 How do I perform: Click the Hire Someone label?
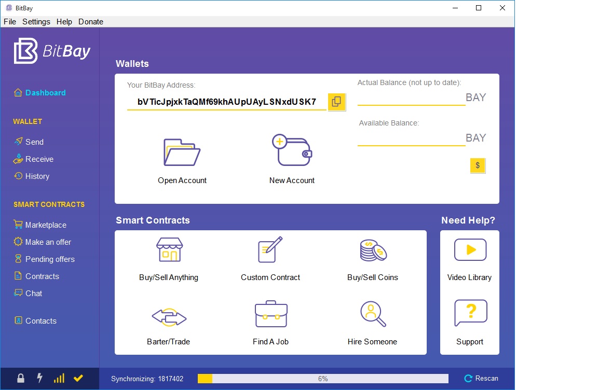coord(372,342)
